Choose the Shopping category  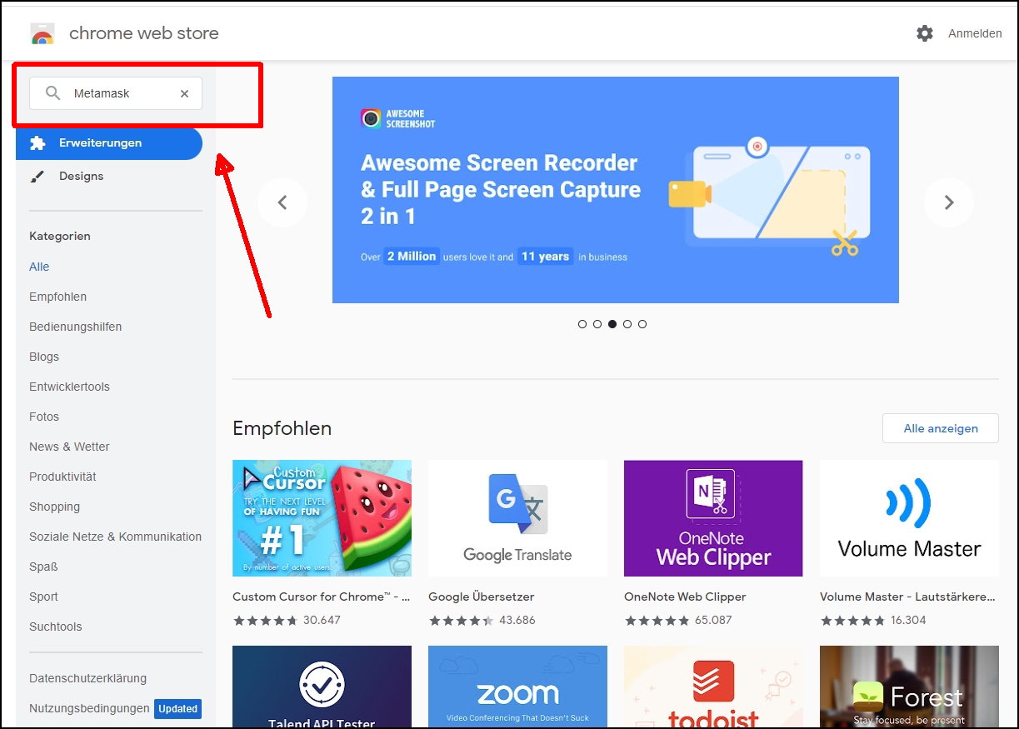click(54, 507)
